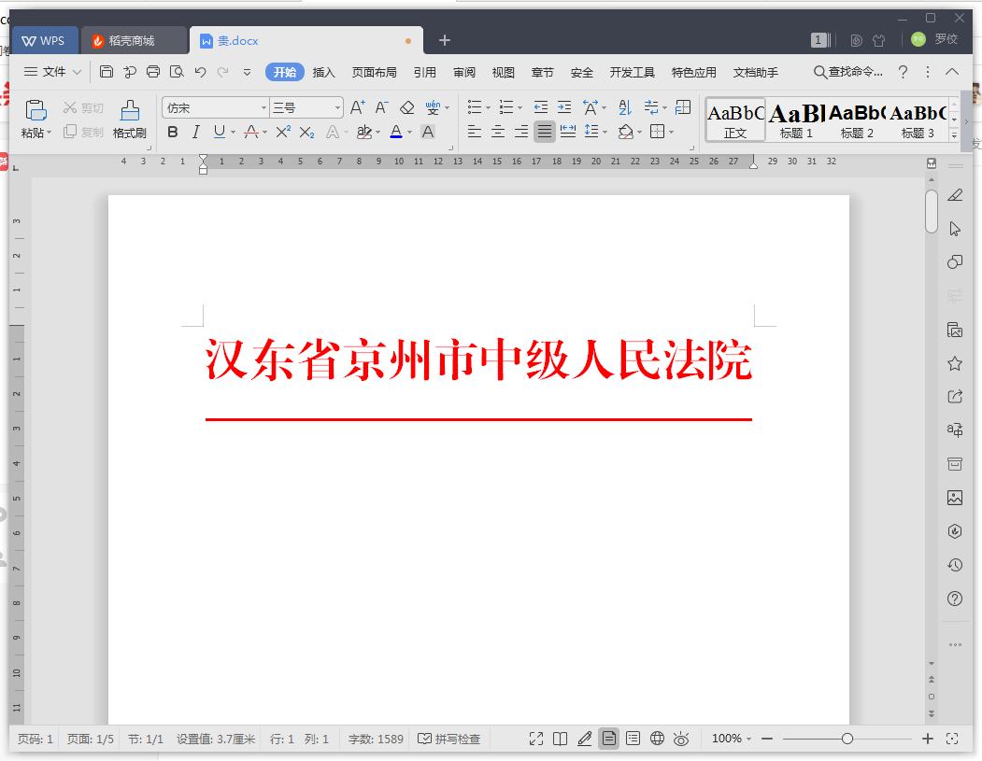
Task: Toggle center paragraph alignment
Action: [x=498, y=132]
